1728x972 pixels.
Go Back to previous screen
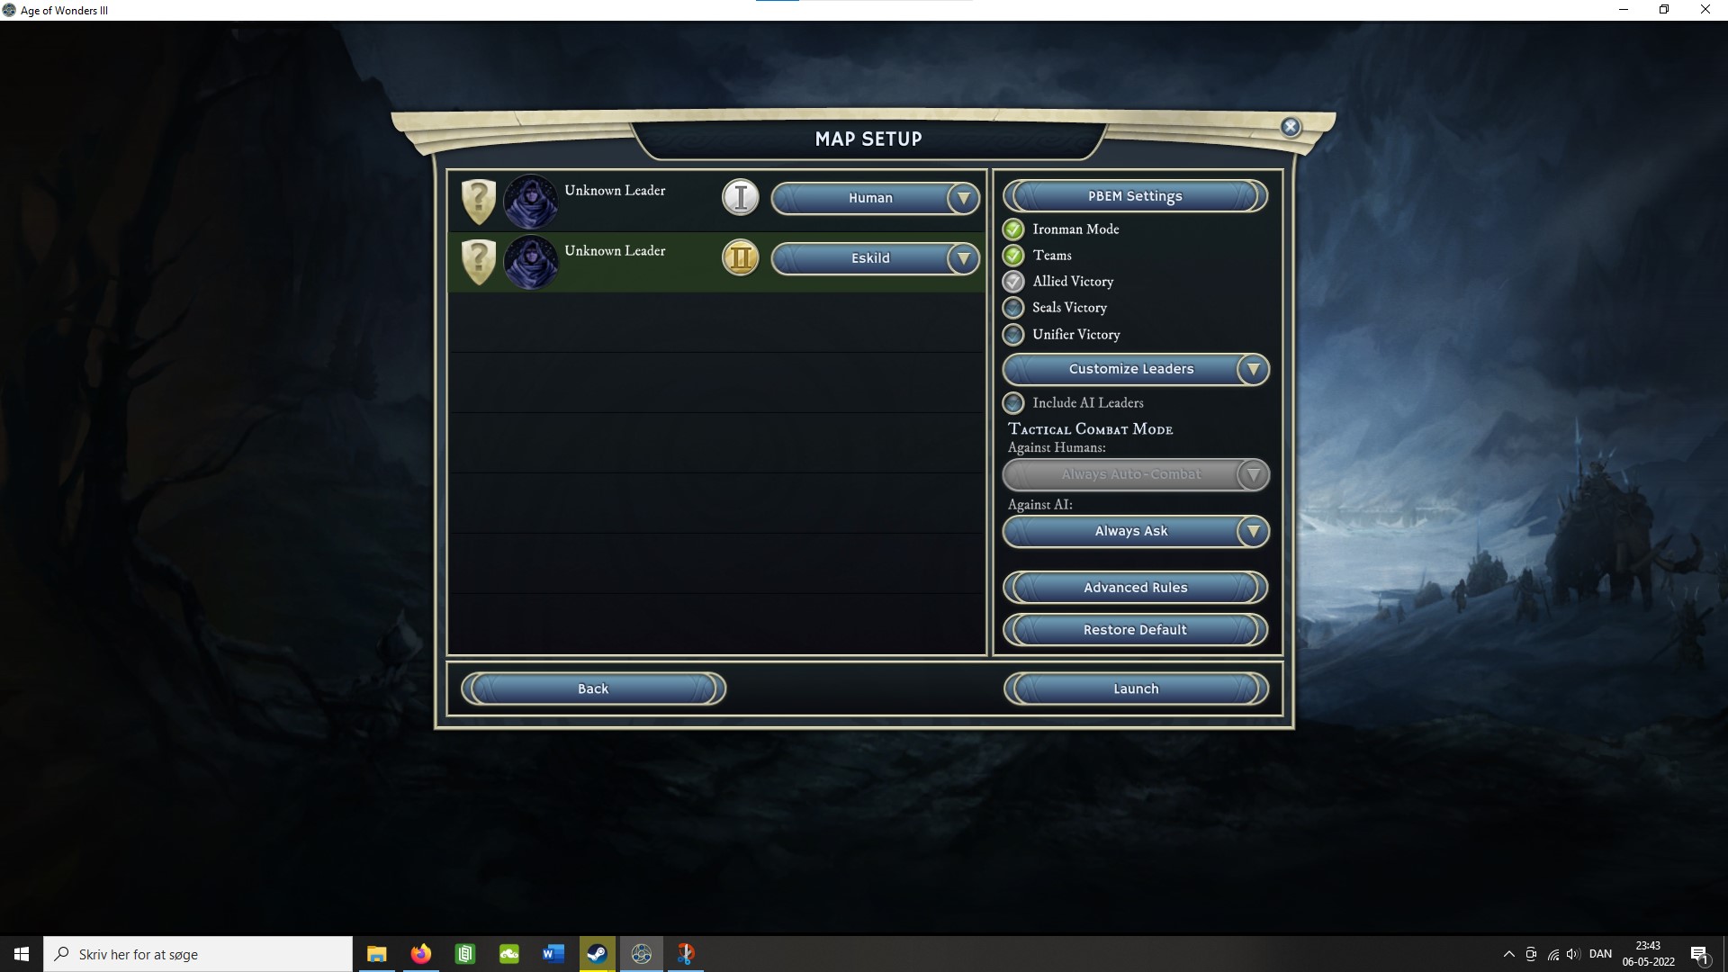(593, 688)
